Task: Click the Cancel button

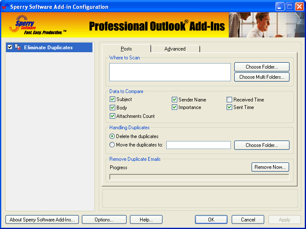Action: [248, 220]
